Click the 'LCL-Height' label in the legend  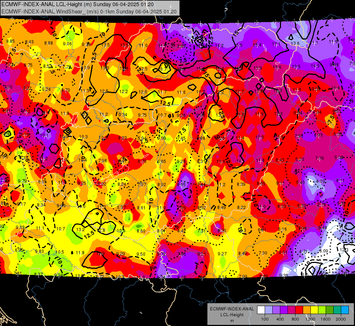click(x=232, y=315)
